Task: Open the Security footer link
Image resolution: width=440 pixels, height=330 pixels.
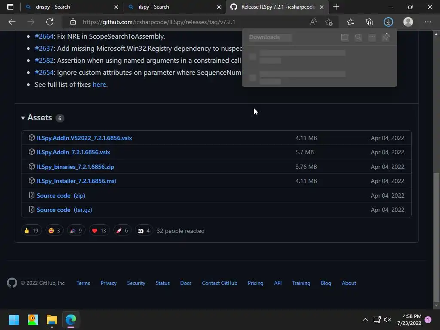Action: coord(136,283)
